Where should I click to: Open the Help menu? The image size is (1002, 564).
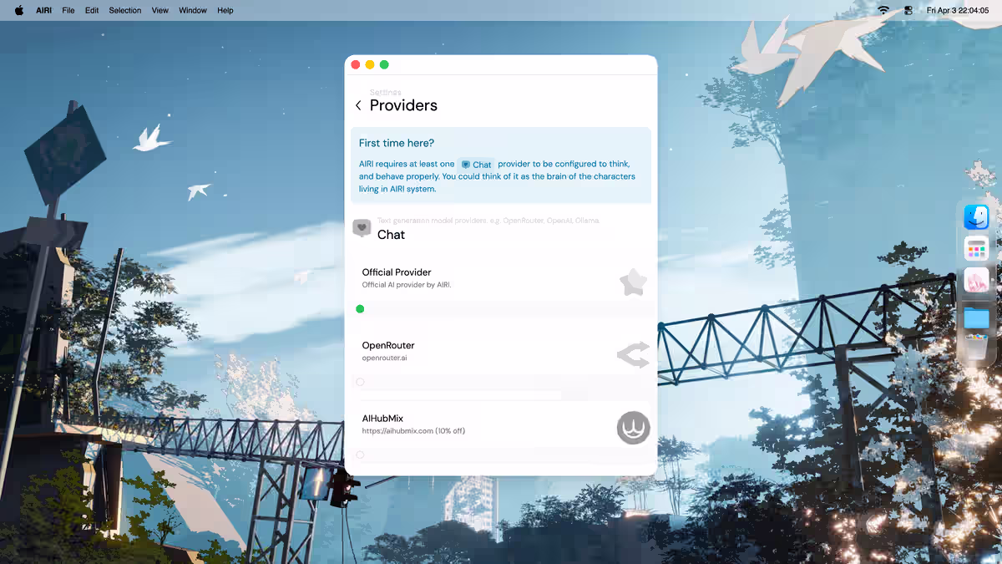click(225, 10)
